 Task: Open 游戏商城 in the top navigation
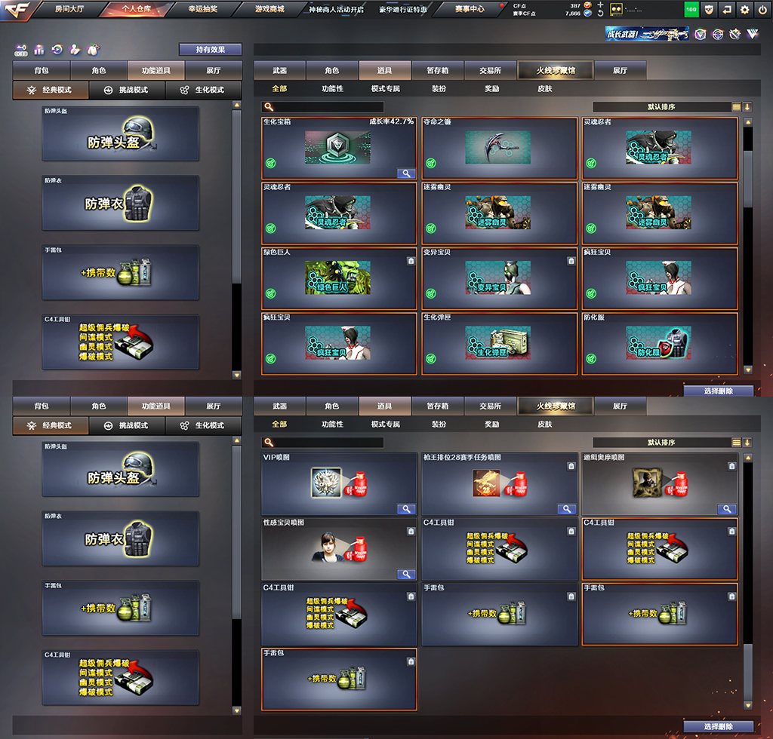[269, 9]
